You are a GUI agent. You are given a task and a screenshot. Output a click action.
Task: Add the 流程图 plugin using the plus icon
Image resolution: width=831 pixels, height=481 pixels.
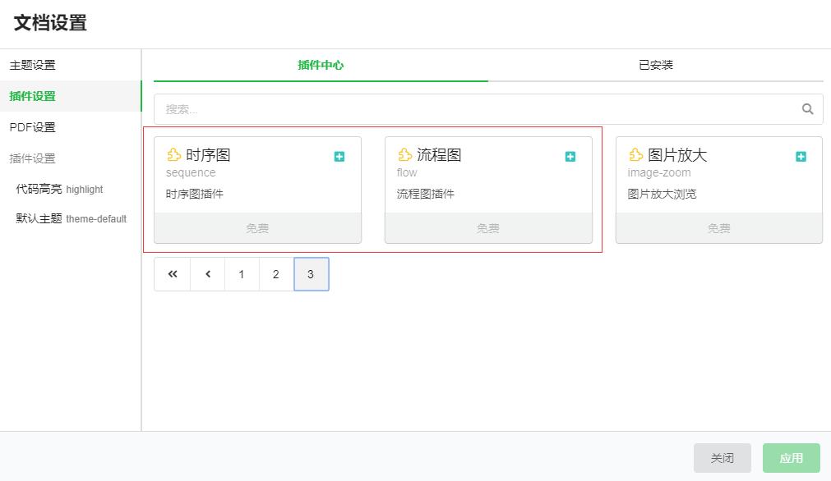pyautogui.click(x=570, y=156)
